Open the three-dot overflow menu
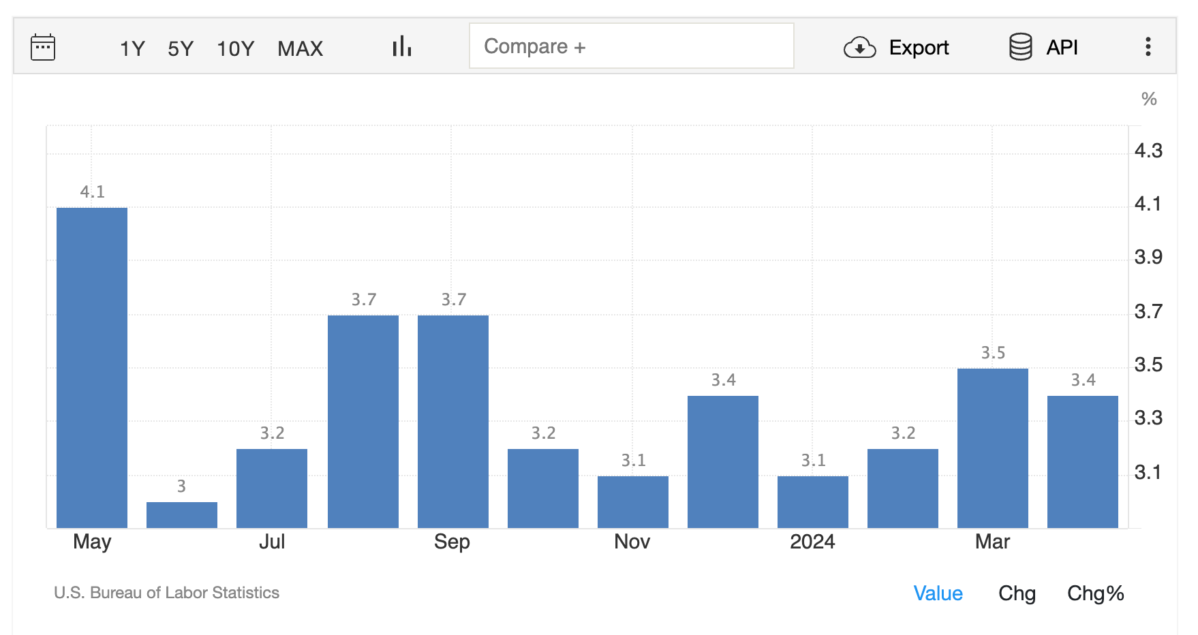 click(x=1148, y=46)
